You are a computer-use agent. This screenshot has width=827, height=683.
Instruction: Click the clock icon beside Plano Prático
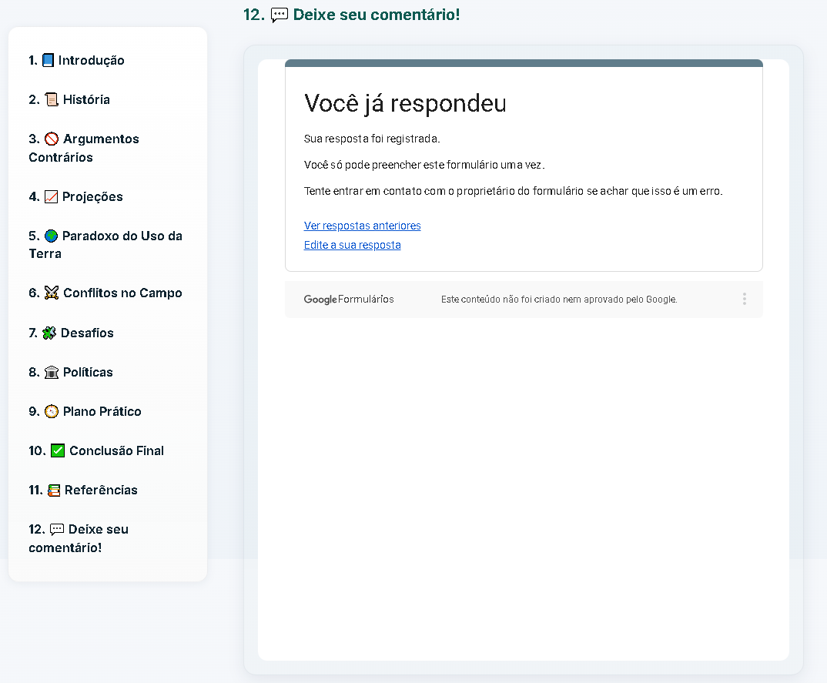pyautogui.click(x=51, y=411)
